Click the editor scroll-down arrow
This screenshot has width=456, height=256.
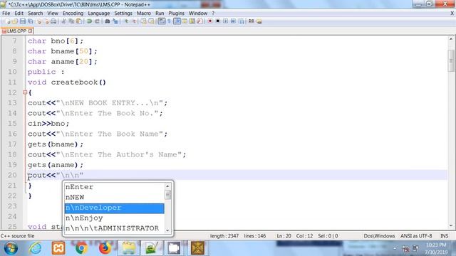451,225
